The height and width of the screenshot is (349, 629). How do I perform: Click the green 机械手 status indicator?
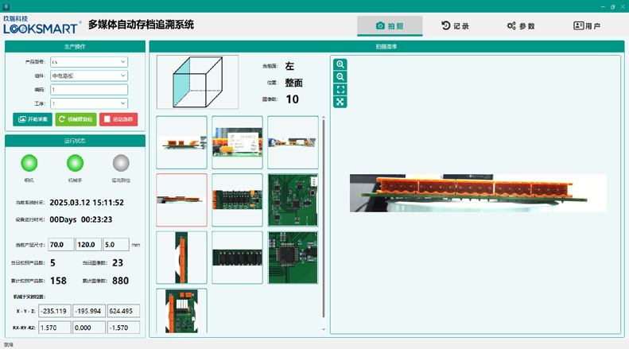point(76,163)
